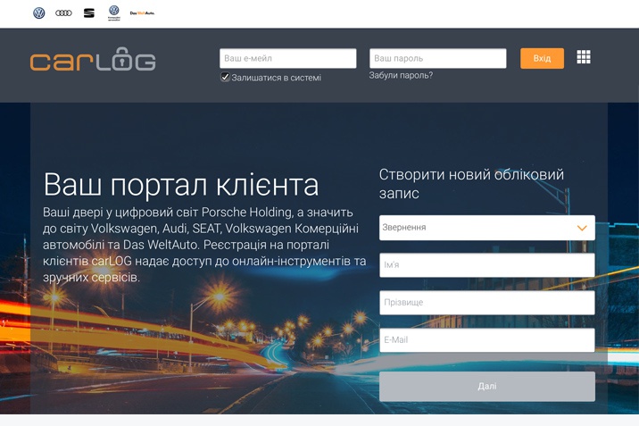
Task: Click into the 'Ім'я' first name field
Action: [x=487, y=265]
